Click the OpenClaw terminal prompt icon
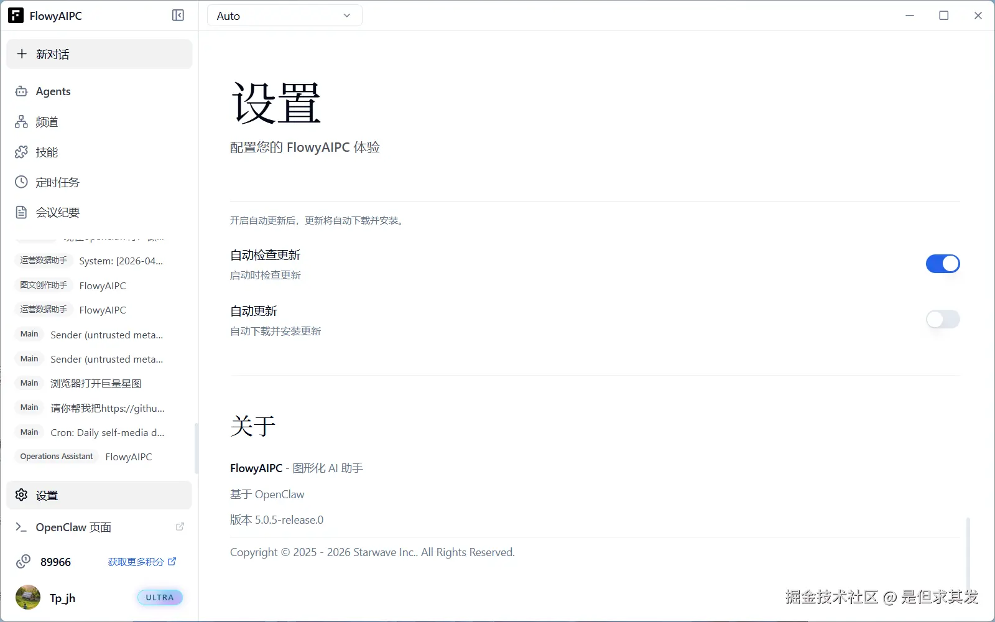This screenshot has width=995, height=622. (21, 527)
